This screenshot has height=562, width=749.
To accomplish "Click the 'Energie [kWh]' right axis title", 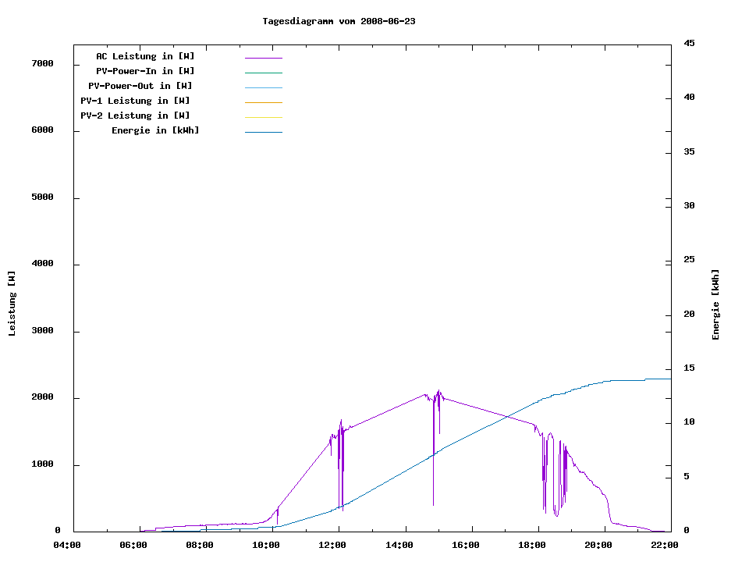I will click(715, 304).
